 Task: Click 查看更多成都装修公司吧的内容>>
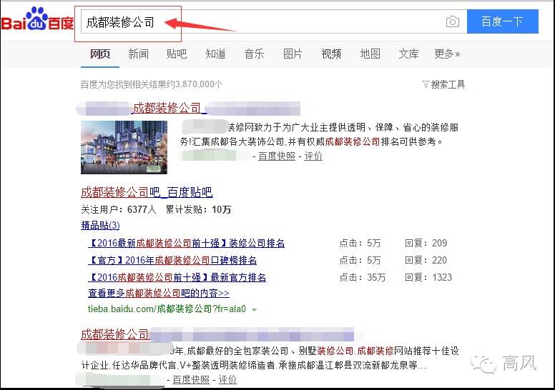click(x=159, y=293)
